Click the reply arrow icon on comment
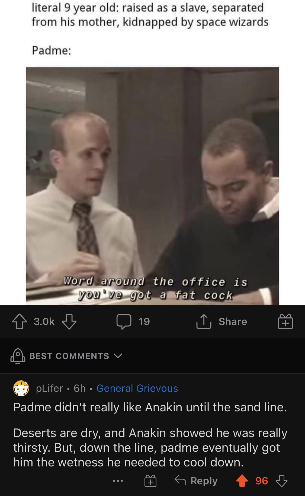The image size is (305, 496). [x=180, y=481]
